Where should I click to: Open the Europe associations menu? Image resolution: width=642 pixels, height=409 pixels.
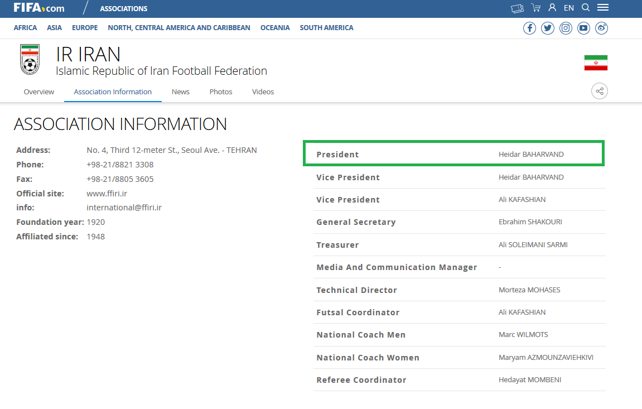click(85, 28)
